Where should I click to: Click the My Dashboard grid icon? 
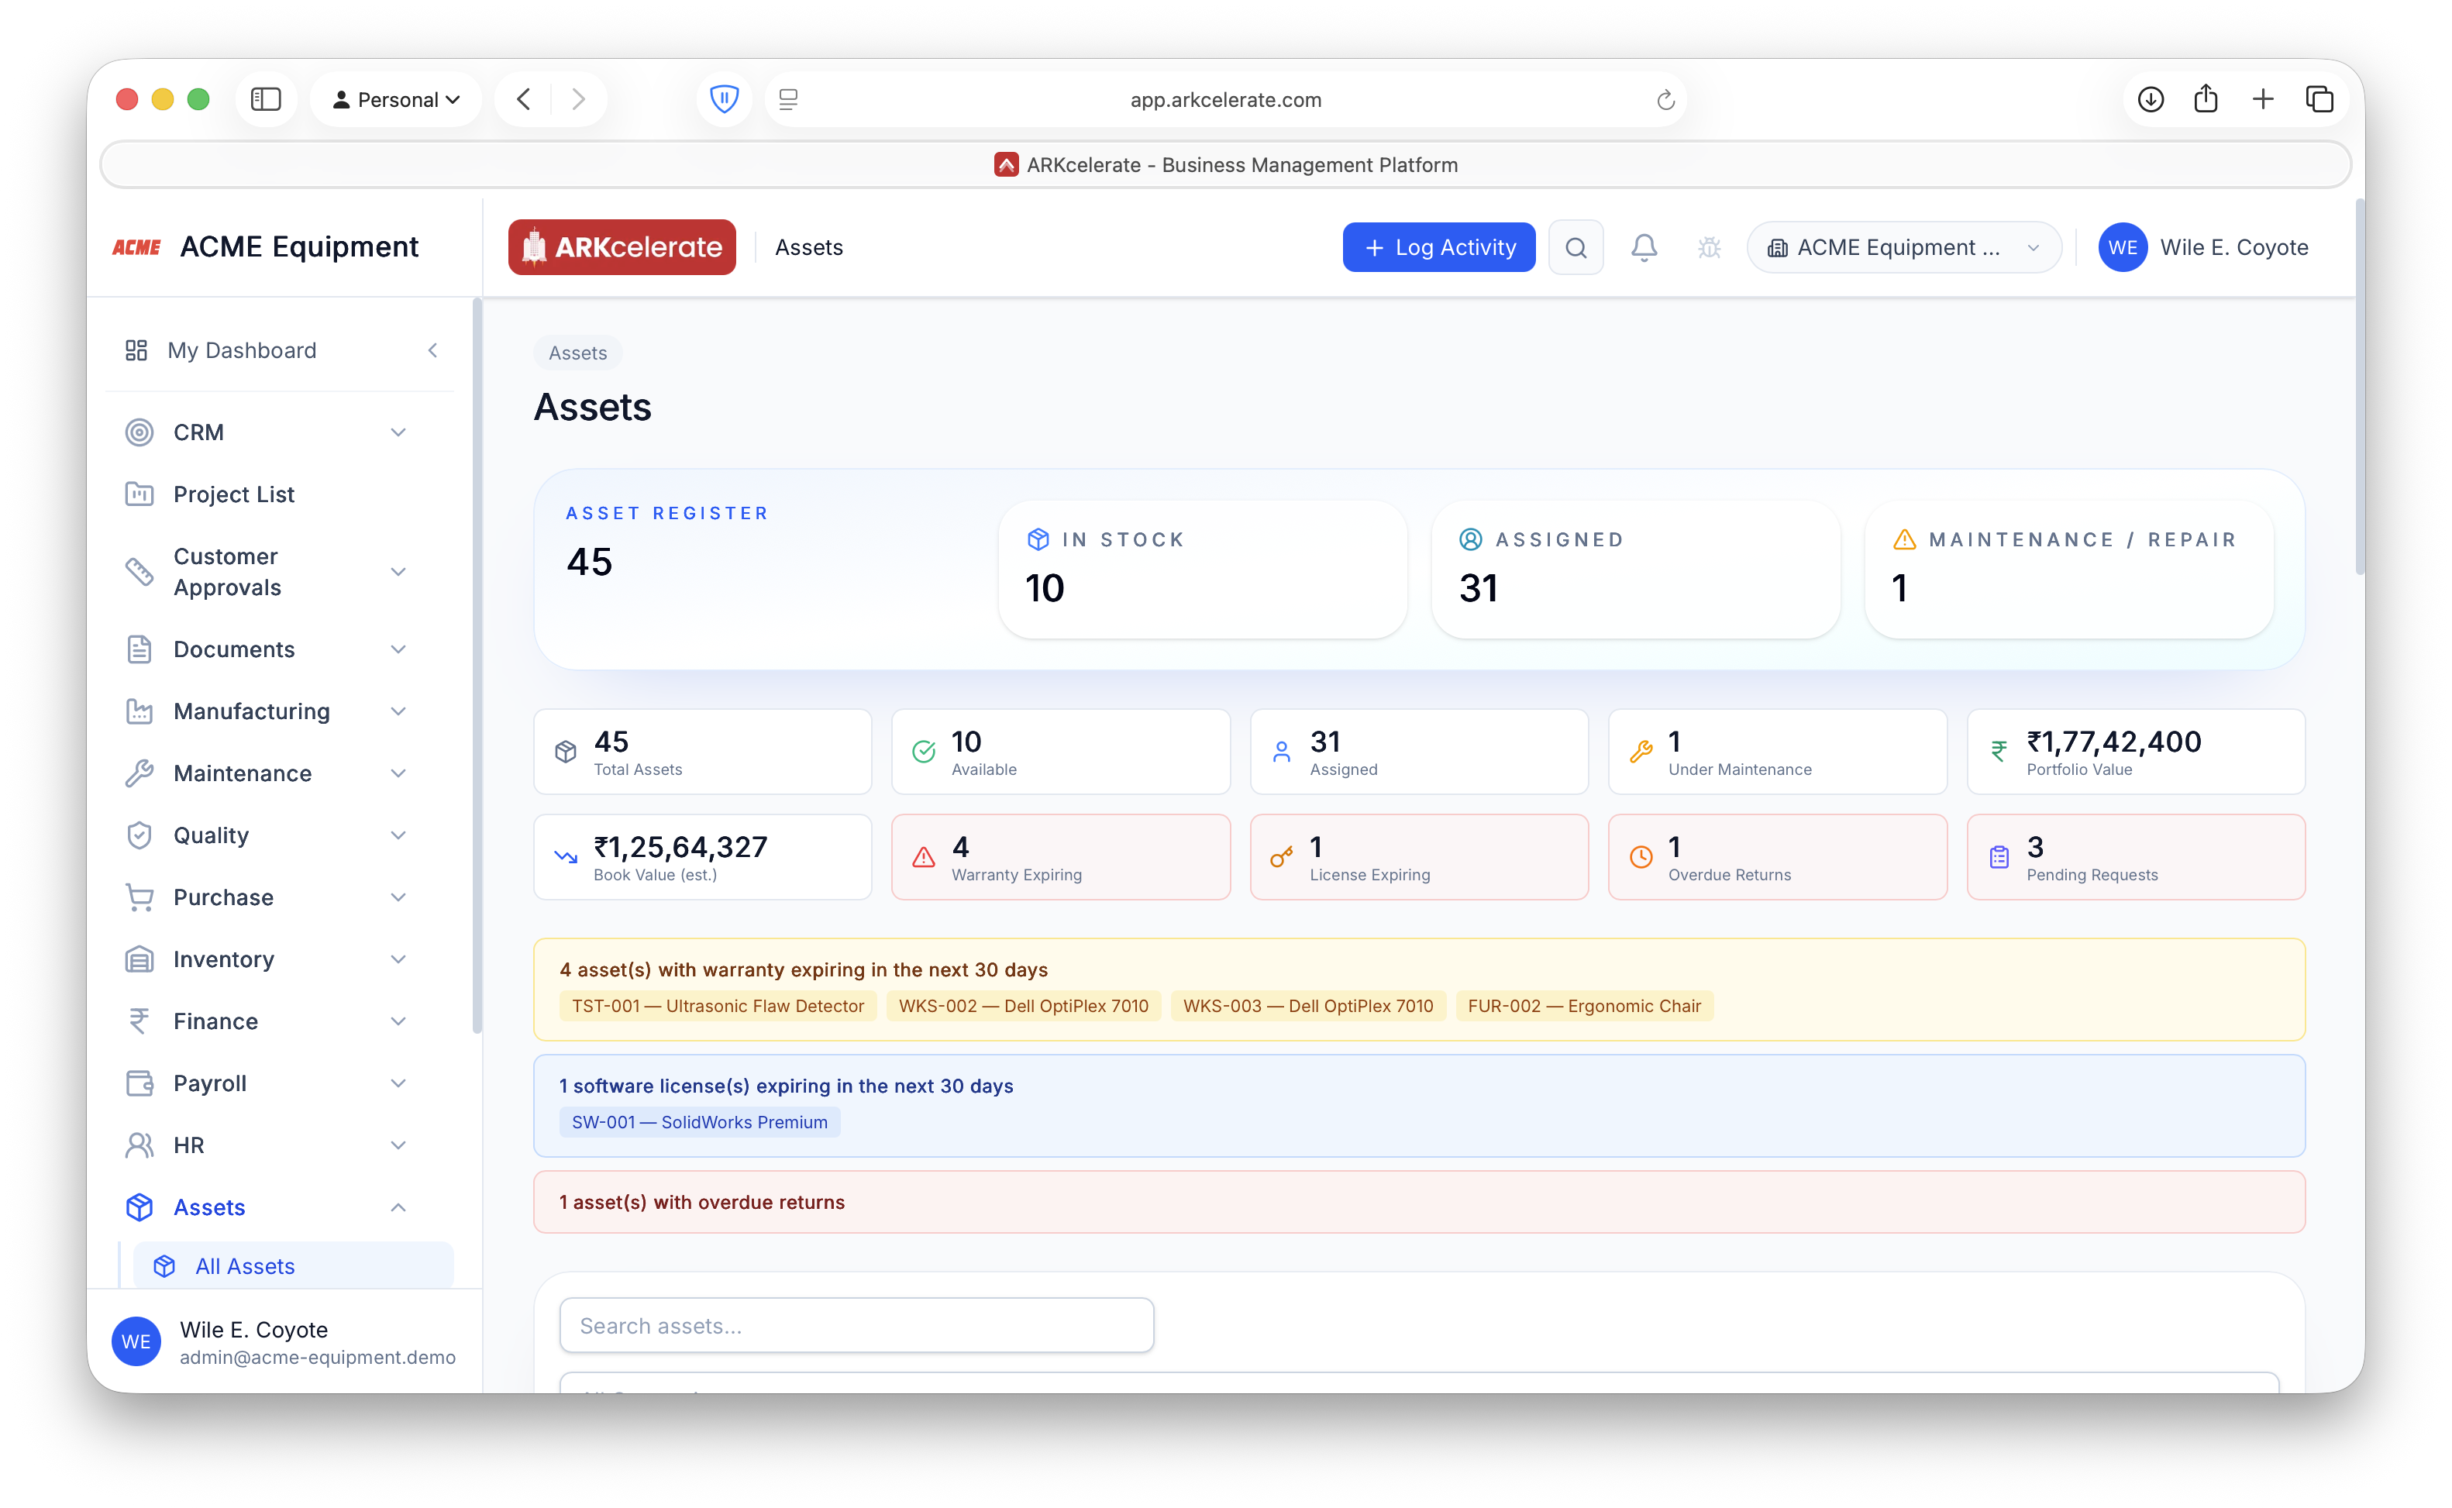tap(136, 350)
